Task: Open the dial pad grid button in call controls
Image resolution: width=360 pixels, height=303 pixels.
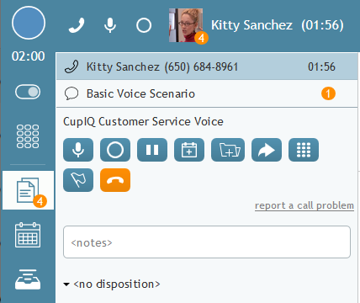Action: (304, 150)
